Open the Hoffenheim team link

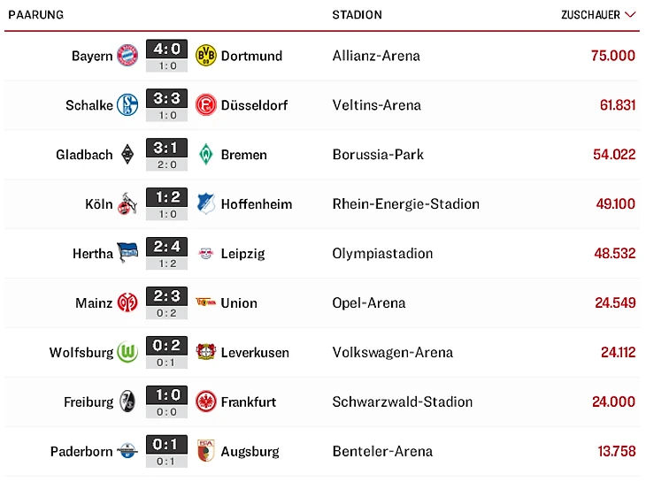[x=257, y=204]
